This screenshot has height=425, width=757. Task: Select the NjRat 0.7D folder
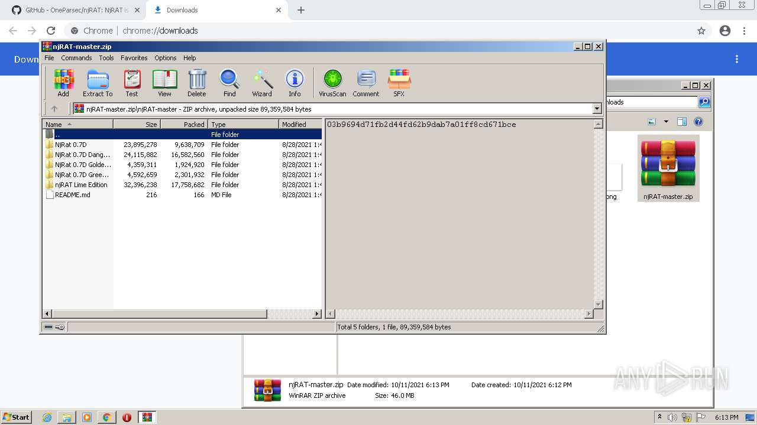(183, 145)
